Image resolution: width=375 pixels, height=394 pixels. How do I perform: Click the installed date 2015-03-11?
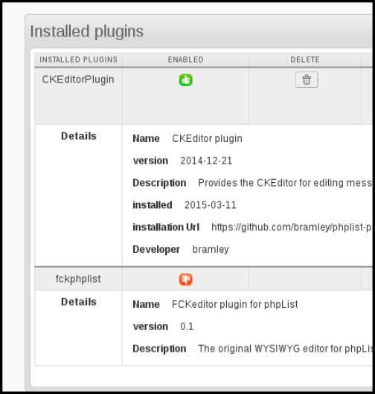211,205
